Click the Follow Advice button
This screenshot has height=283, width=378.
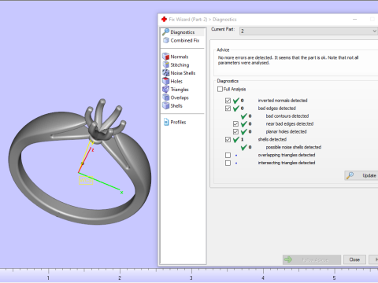pos(312,259)
